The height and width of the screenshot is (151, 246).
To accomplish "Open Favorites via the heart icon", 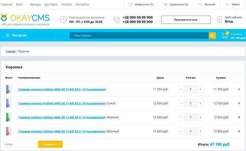I will [x=131, y=4].
